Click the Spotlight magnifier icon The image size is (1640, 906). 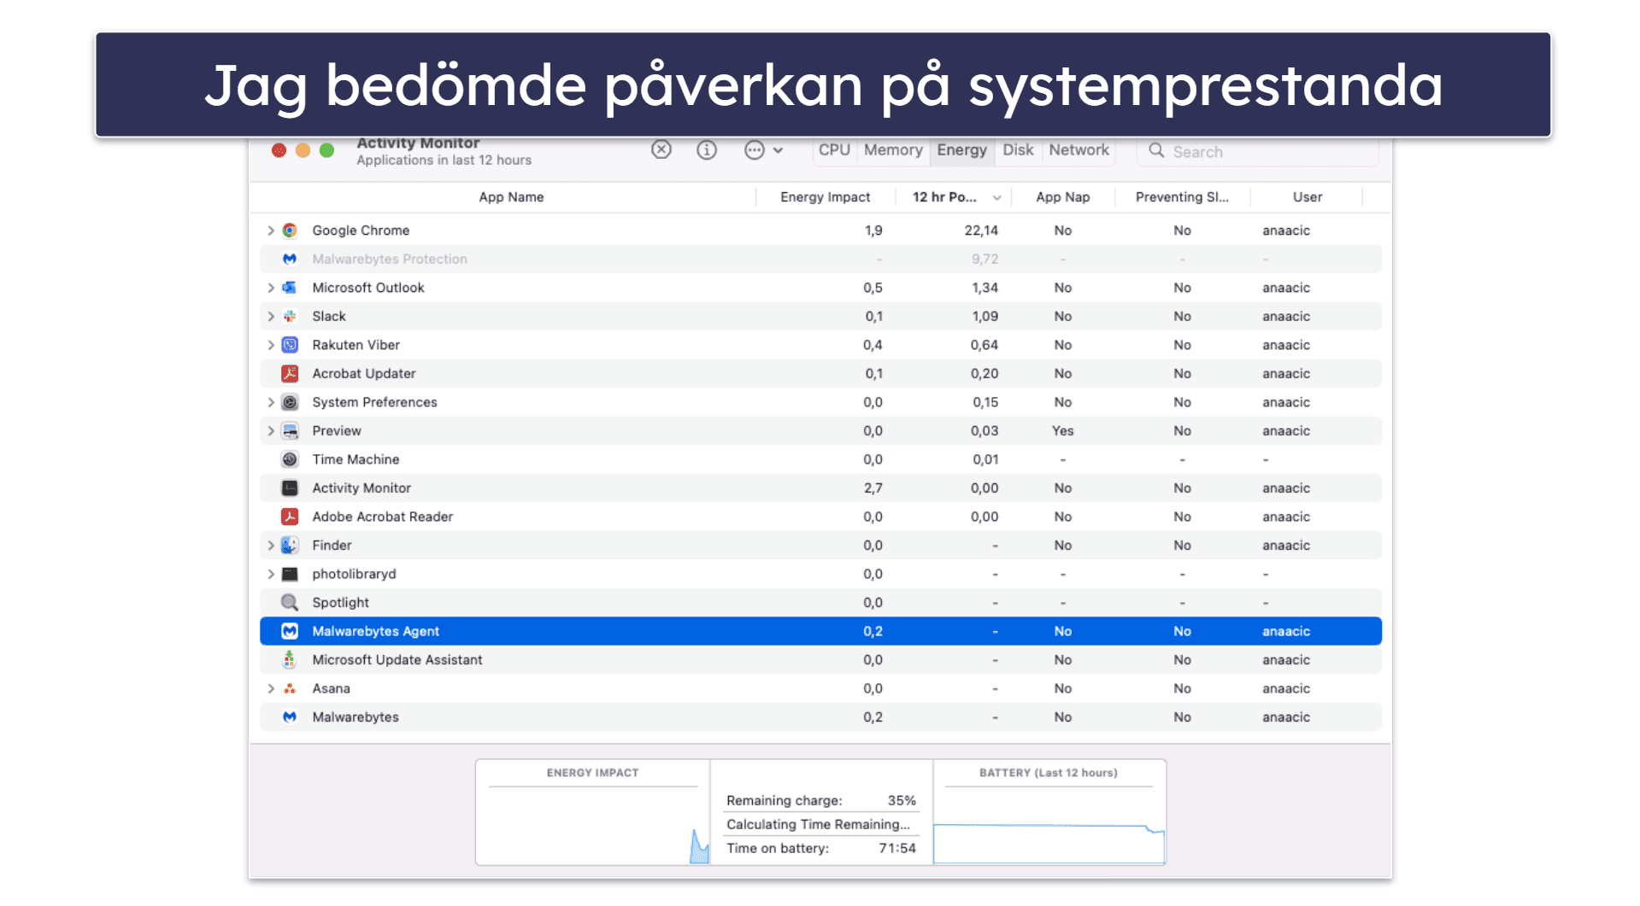[x=290, y=602]
